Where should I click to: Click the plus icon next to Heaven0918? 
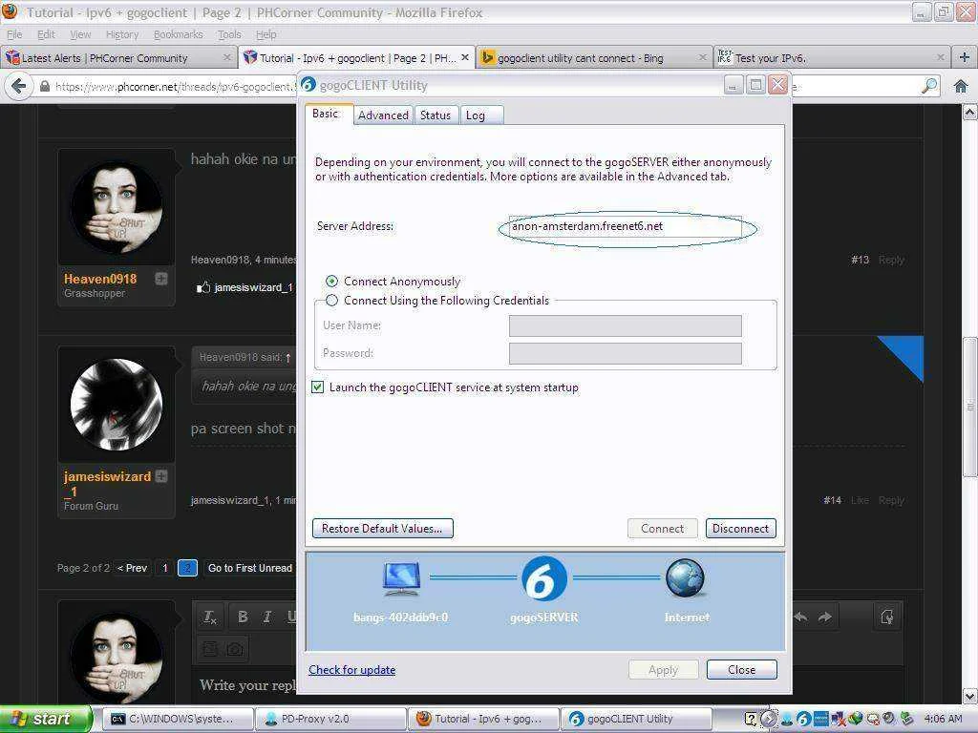(x=160, y=279)
